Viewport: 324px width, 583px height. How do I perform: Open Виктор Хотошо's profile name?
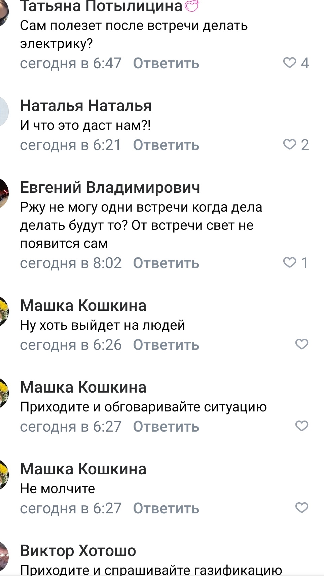[78, 551]
